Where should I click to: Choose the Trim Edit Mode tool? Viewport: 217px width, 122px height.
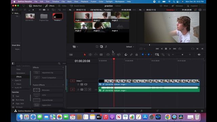(x=90, y=55)
